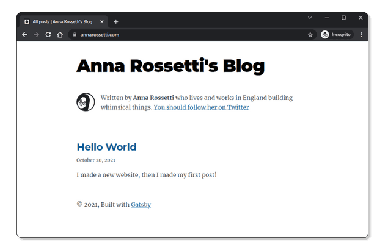Click the 'Anna Rossetti's Blog' heading
Screen dimensions: 385x250
point(170,66)
